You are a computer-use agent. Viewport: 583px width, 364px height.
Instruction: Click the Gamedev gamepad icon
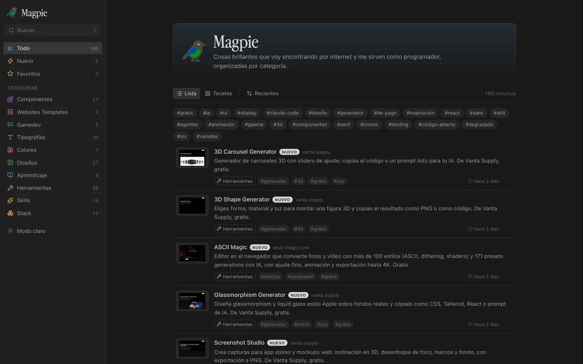click(10, 125)
